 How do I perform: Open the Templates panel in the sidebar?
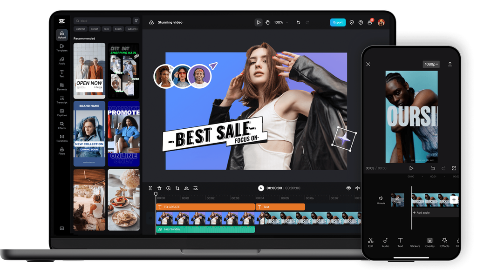tap(61, 47)
